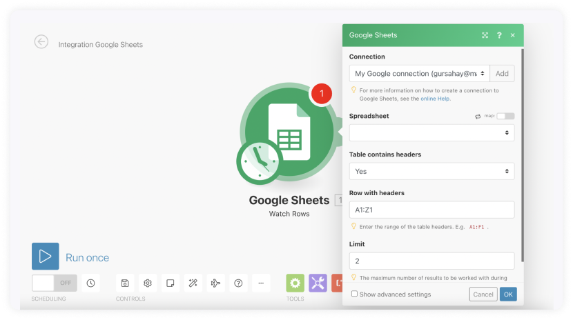This screenshot has height=320, width=573.
Task: Close the Google Sheets panel
Action: click(x=513, y=35)
